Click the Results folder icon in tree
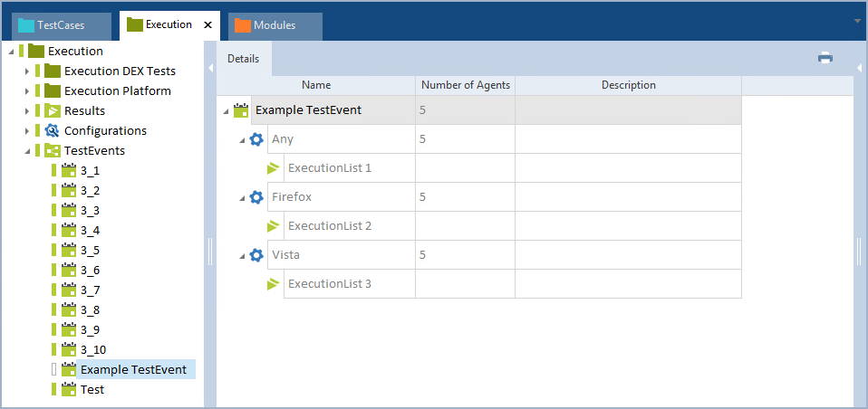 coord(53,110)
